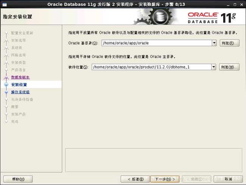Maximize the Oracle installer window
This screenshot has height=185, width=246.
click(x=235, y=5)
